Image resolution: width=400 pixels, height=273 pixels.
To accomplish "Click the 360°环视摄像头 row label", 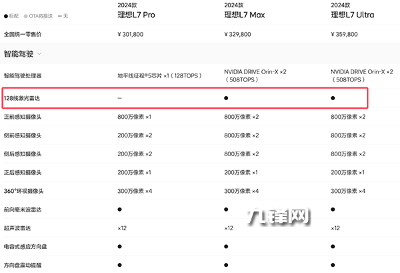I will click(24, 191).
